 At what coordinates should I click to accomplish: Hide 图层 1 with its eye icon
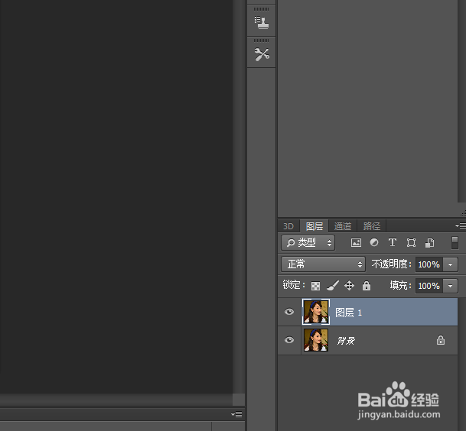coord(289,312)
